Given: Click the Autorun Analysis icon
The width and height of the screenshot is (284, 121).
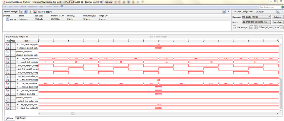Looking at the screenshot, I should (26, 11).
